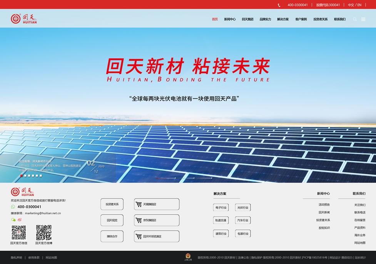Click the green WeChat icon in the footer
The height and width of the screenshot is (264, 376).
(x=13, y=219)
